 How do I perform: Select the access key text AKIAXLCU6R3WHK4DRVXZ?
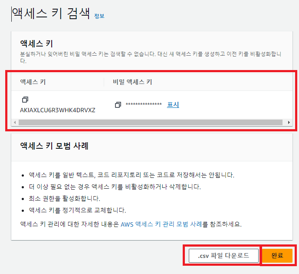click(58, 110)
